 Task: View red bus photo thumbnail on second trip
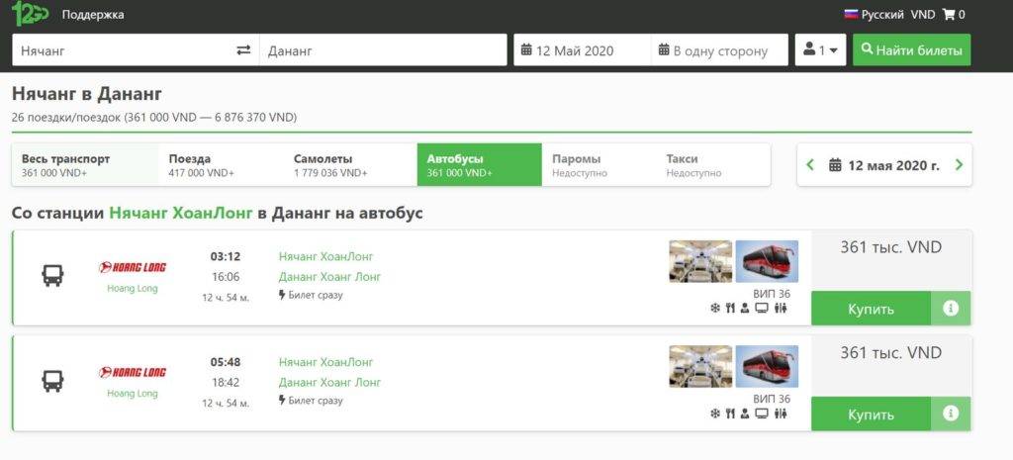pos(767,367)
